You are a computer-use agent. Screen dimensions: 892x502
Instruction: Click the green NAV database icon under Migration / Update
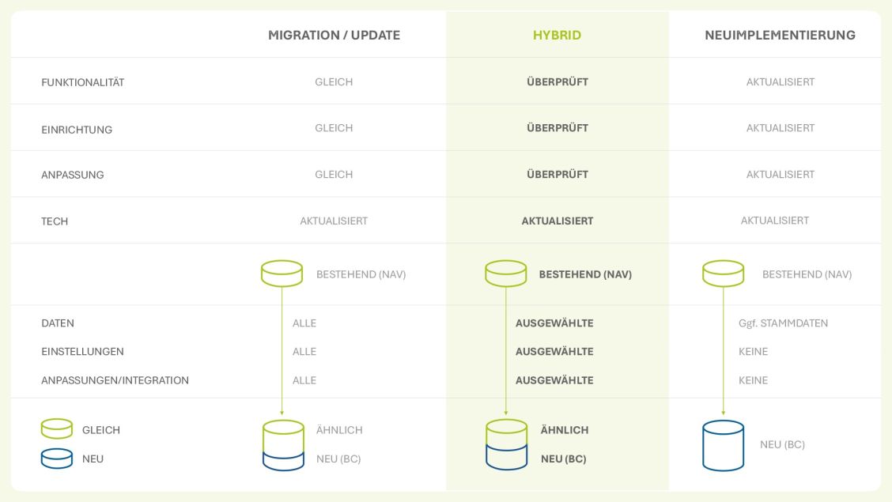click(x=282, y=274)
